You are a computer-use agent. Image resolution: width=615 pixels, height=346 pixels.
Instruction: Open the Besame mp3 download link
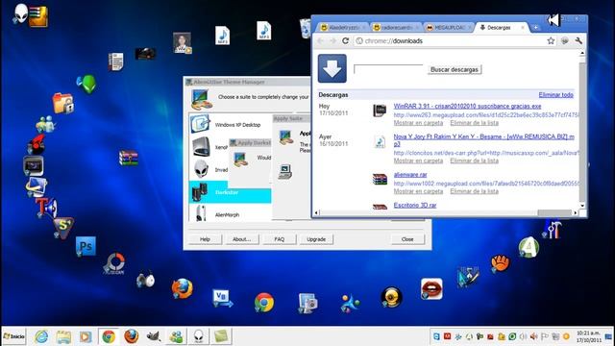[483, 140]
